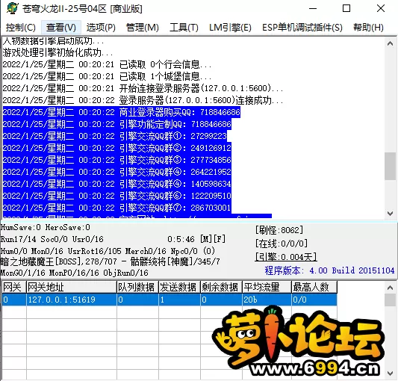
Task: Click the application icon in title bar
Action: coord(12,8)
